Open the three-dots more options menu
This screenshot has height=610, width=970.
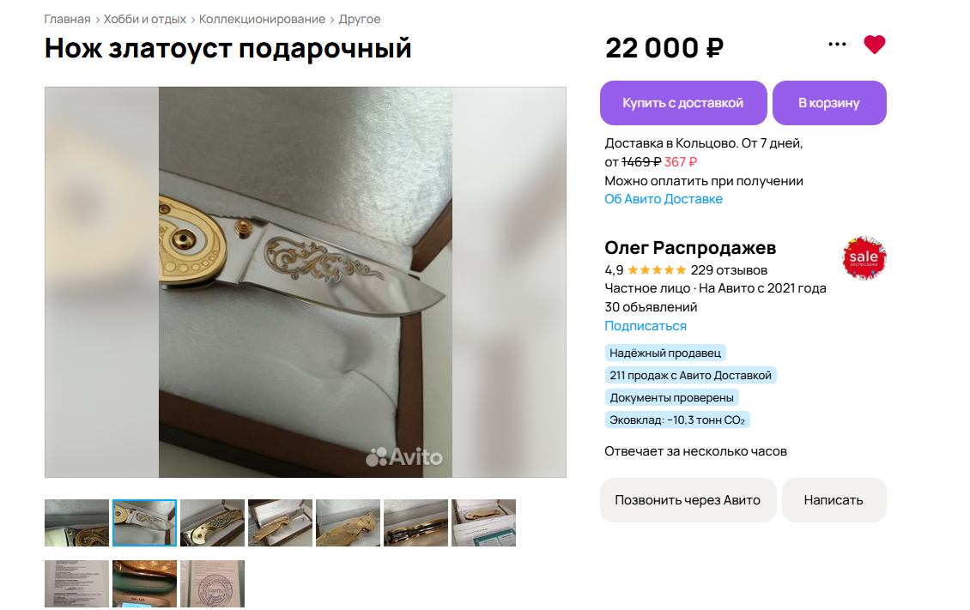coord(837,45)
